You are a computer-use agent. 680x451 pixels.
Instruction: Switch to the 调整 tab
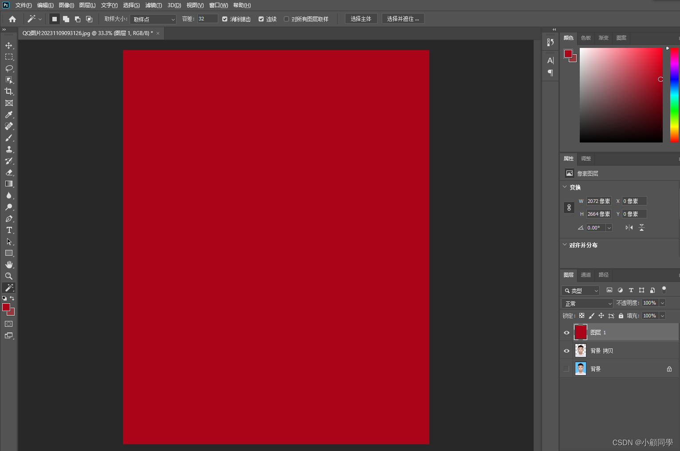coord(586,158)
